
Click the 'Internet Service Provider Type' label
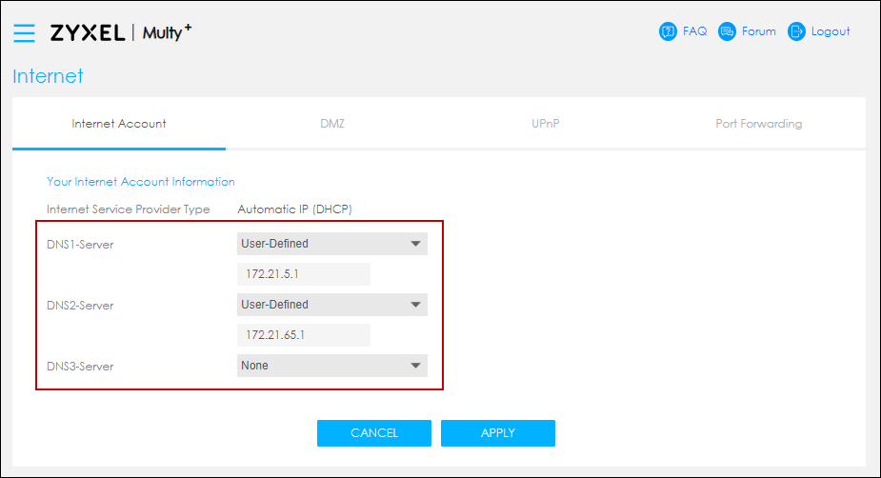point(129,209)
